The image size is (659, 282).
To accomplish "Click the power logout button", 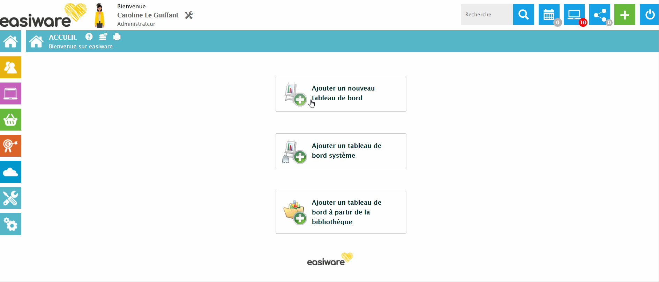I will tap(649, 15).
